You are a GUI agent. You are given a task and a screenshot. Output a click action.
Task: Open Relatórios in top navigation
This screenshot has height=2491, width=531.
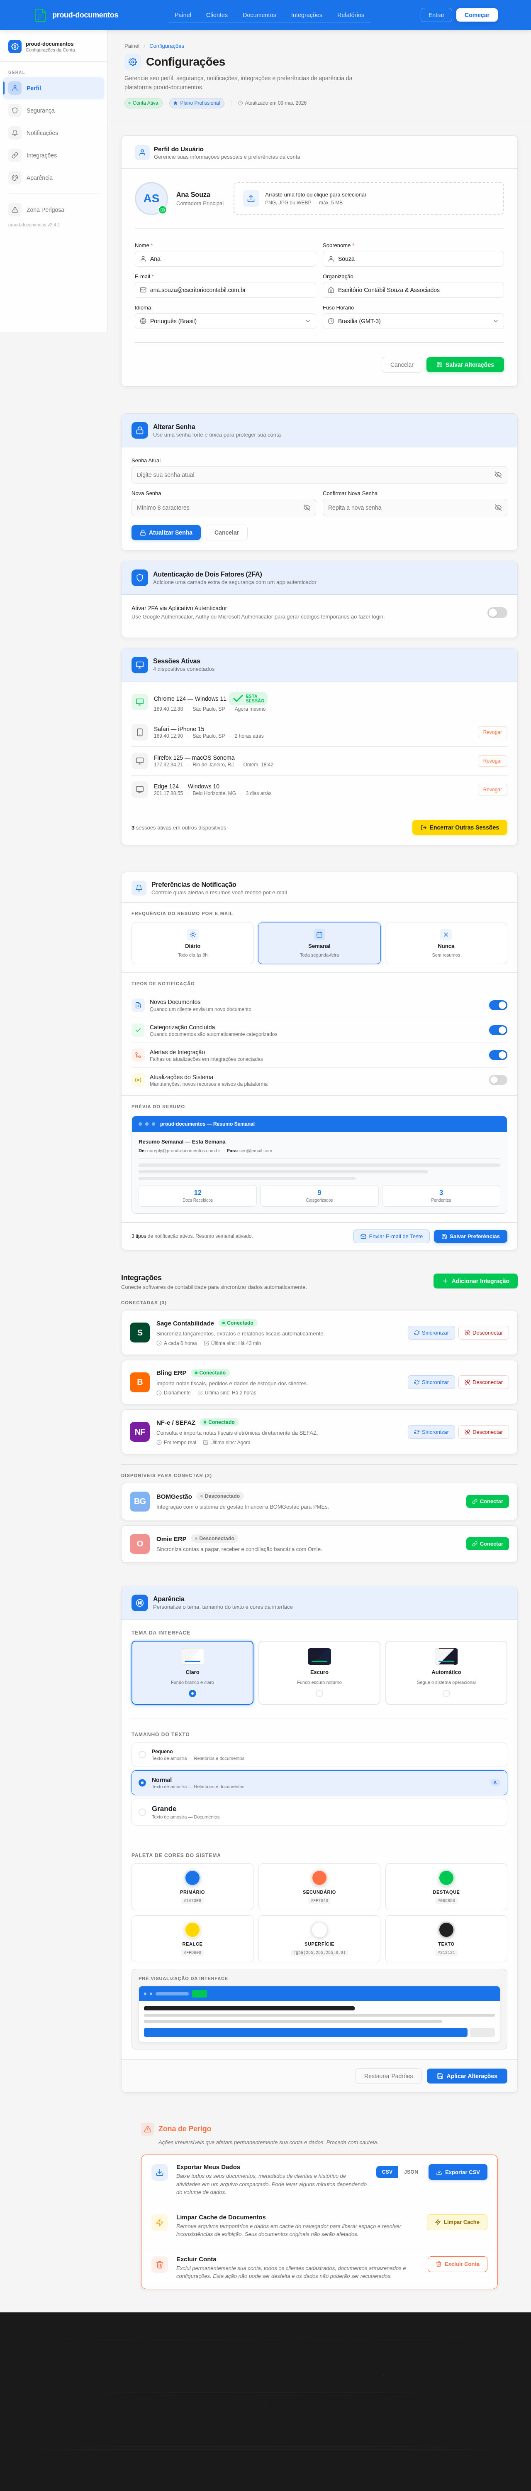[x=351, y=15]
